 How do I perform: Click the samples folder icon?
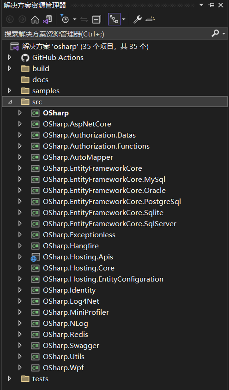point(25,91)
